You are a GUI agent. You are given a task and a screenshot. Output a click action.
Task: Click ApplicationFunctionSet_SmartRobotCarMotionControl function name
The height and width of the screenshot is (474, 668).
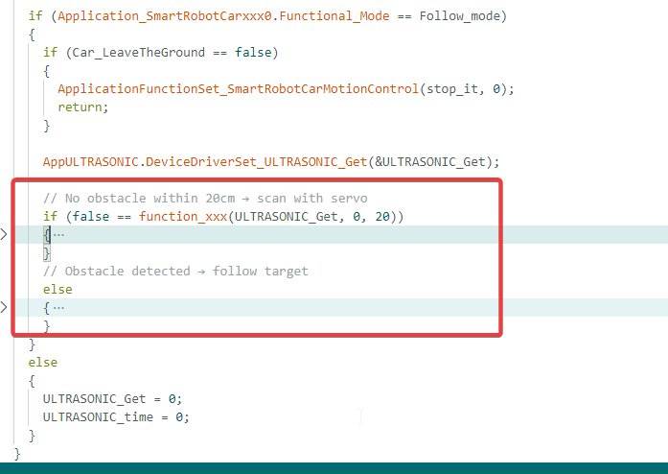238,88
